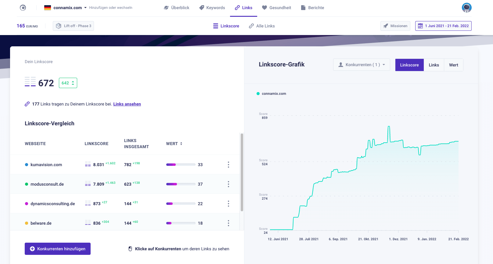Open the options menu for dynamicsconsulting.de
This screenshot has height=264, width=493.
click(x=228, y=204)
